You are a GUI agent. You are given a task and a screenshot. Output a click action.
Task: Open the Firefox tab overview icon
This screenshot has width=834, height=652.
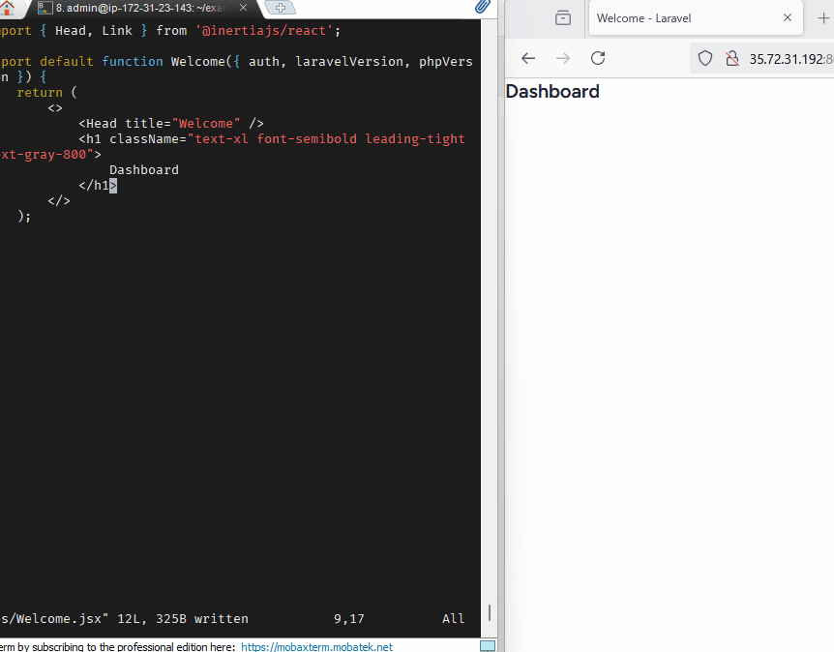[x=563, y=18]
